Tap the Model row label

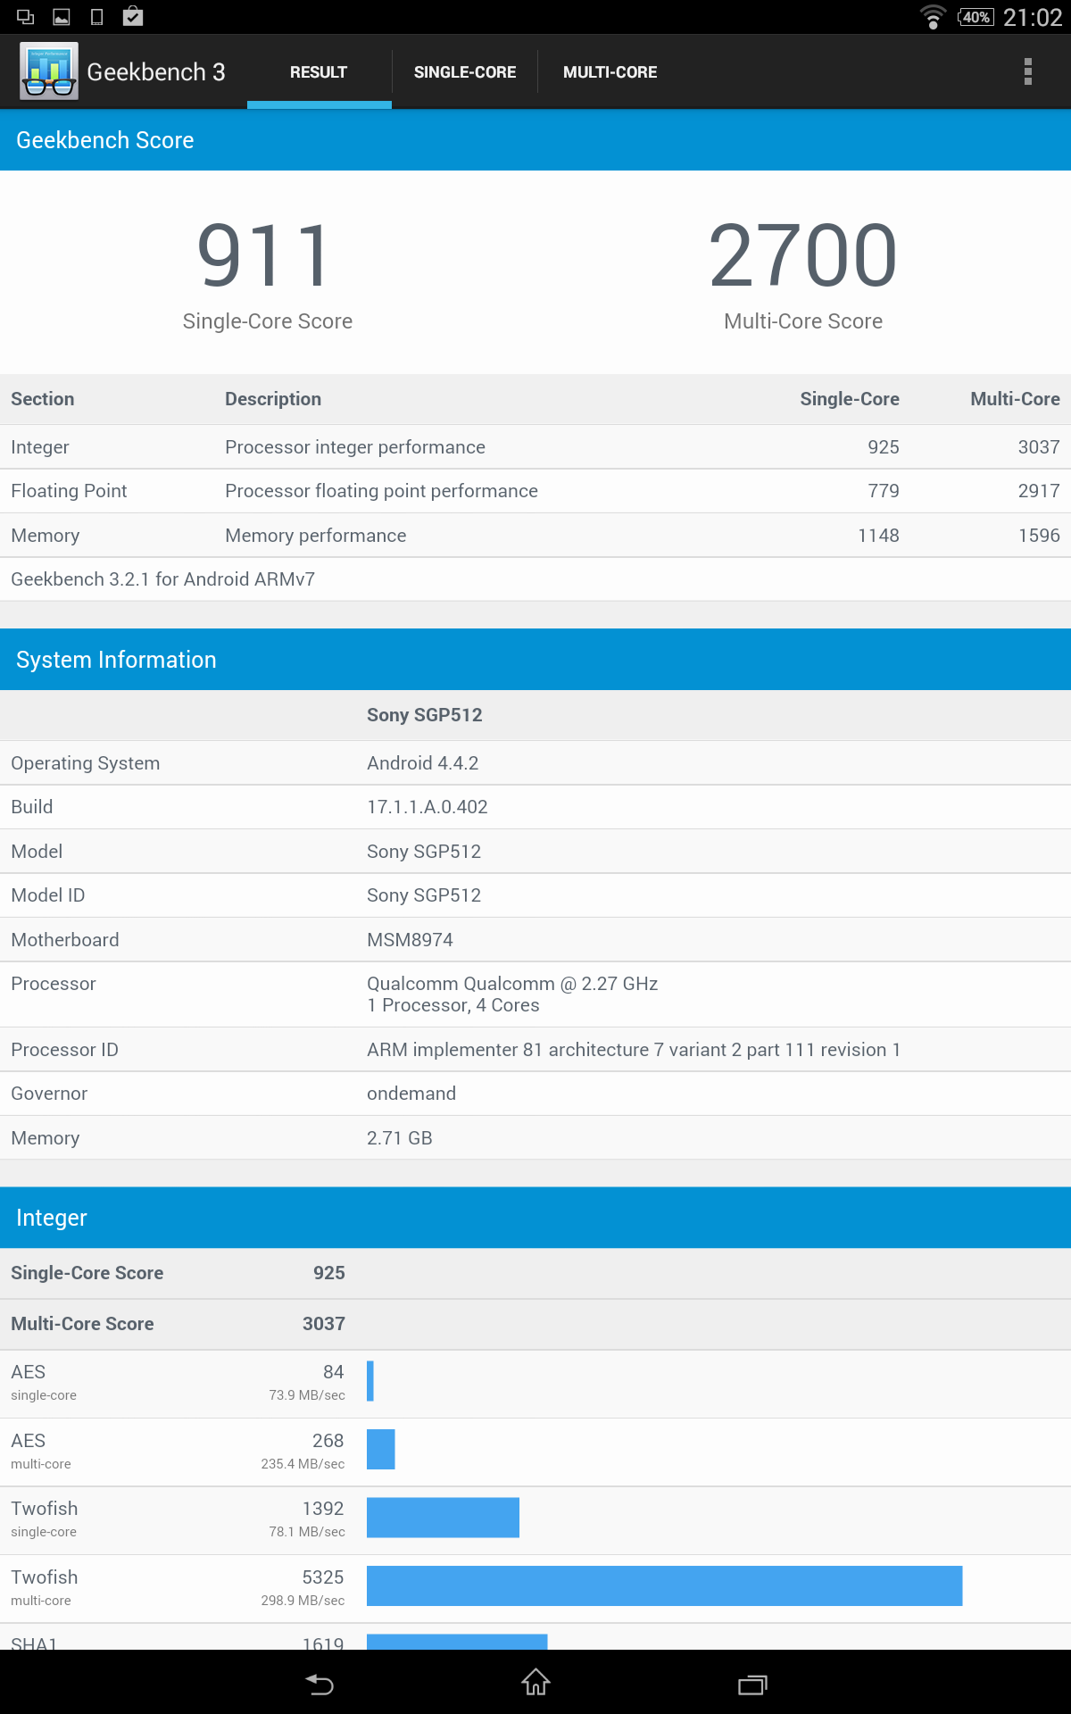(37, 852)
